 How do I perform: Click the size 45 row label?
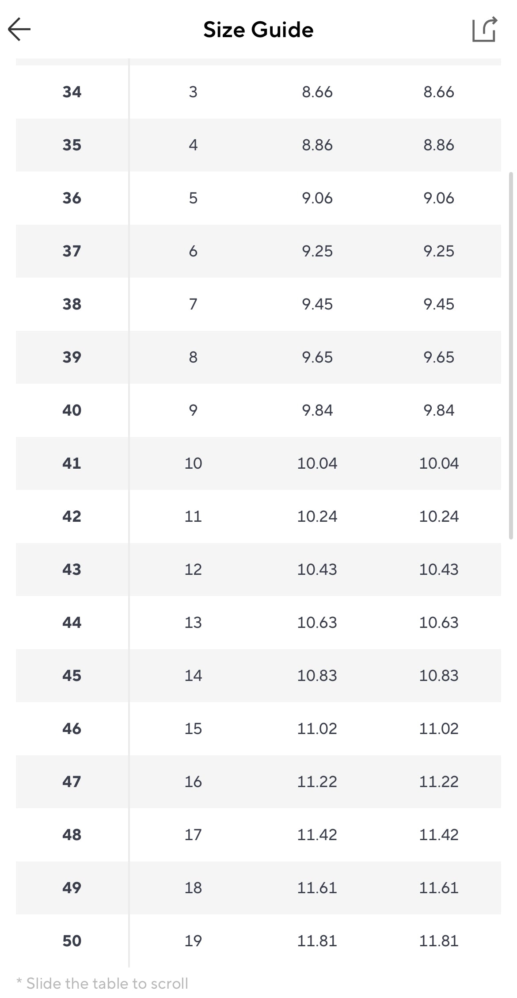72,676
